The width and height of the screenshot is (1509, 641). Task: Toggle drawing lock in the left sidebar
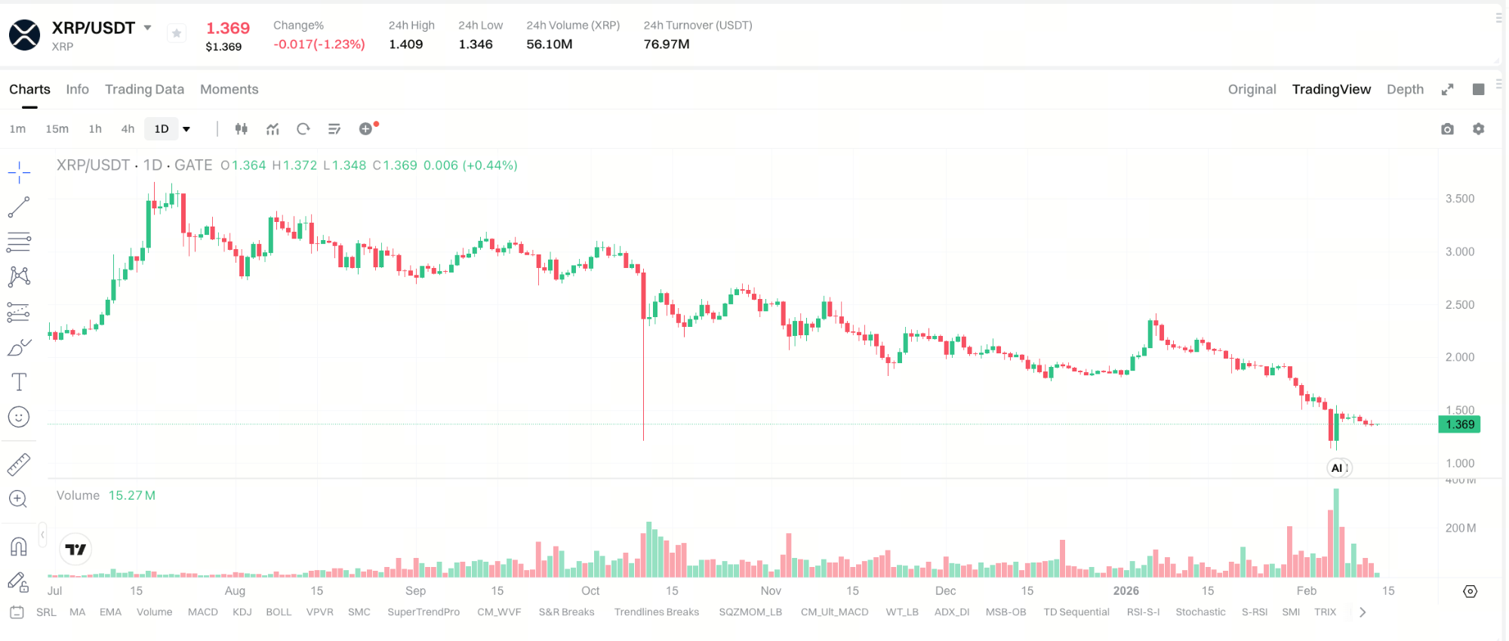[19, 581]
